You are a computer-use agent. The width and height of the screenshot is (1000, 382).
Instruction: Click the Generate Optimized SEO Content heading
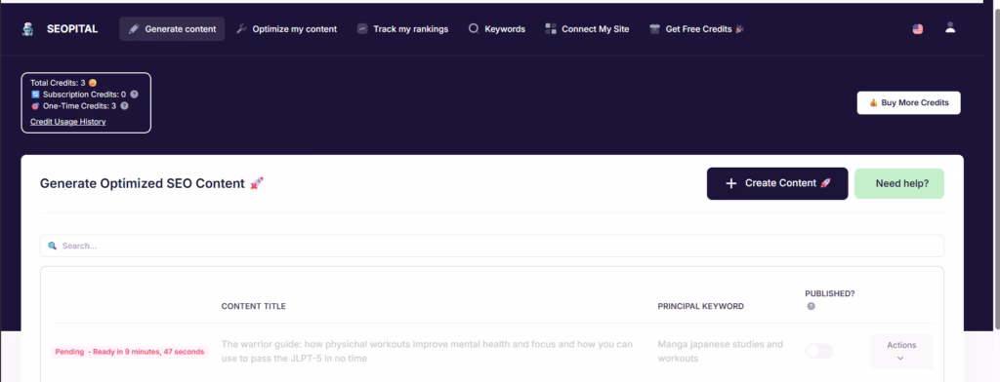143,183
